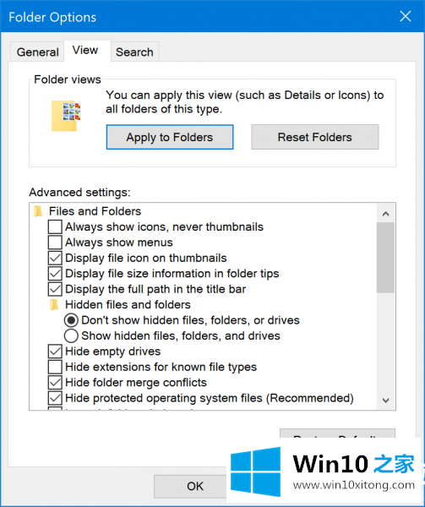
Task: Toggle Hide folder merge conflicts checkbox
Action: (55, 383)
